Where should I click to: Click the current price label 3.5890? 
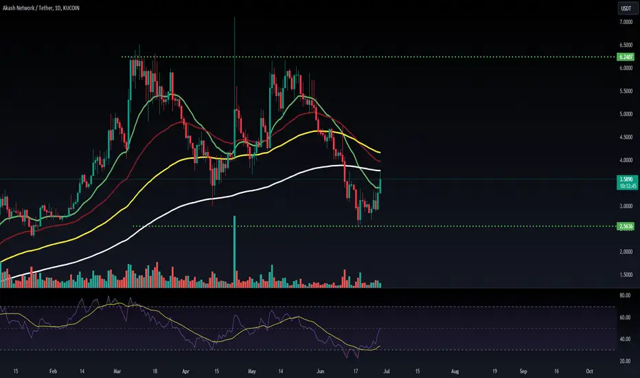626,179
